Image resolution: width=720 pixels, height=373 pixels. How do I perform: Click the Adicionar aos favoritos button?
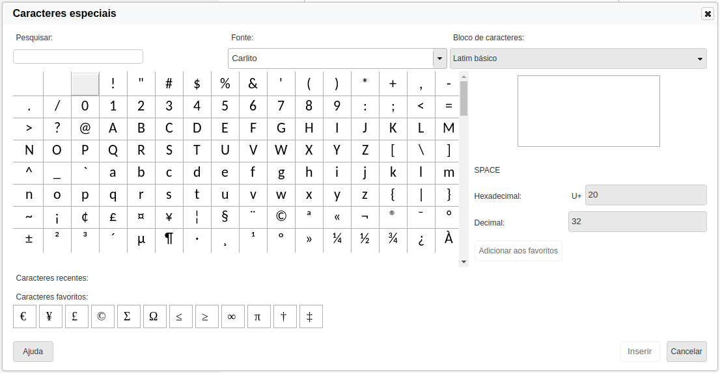tap(518, 251)
